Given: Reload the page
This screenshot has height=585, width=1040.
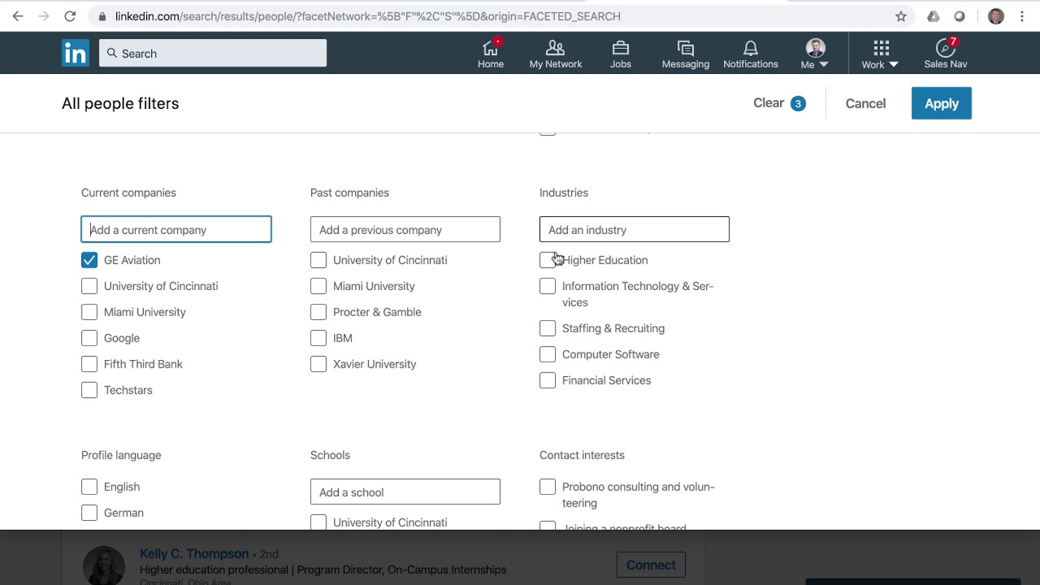Looking at the screenshot, I should [70, 16].
